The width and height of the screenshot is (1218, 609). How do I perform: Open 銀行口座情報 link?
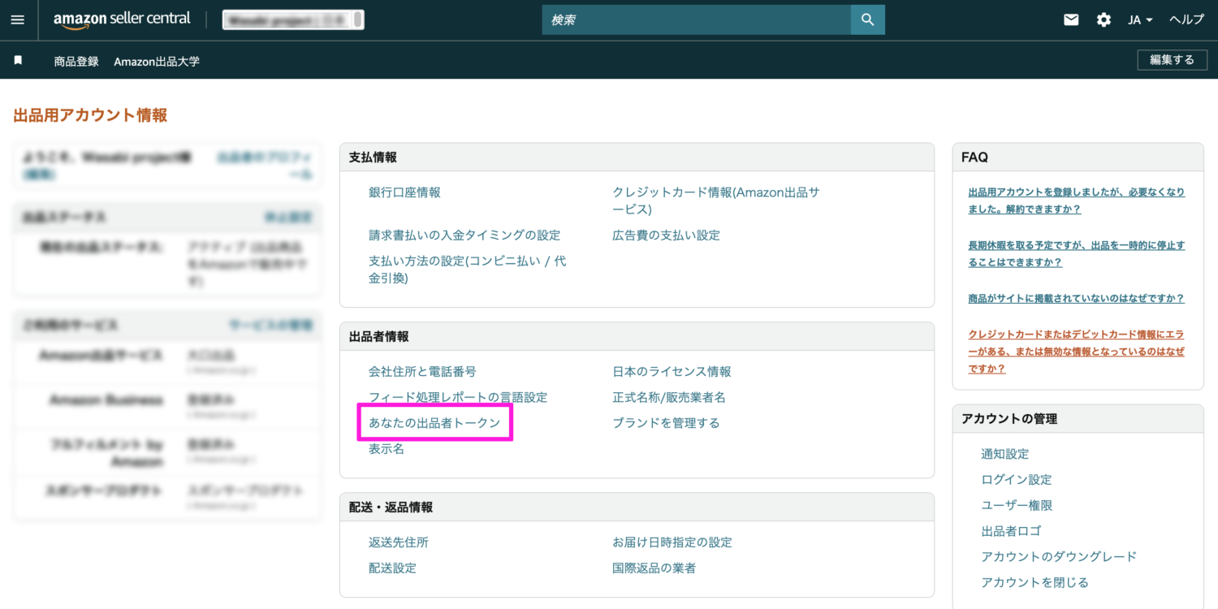(404, 192)
